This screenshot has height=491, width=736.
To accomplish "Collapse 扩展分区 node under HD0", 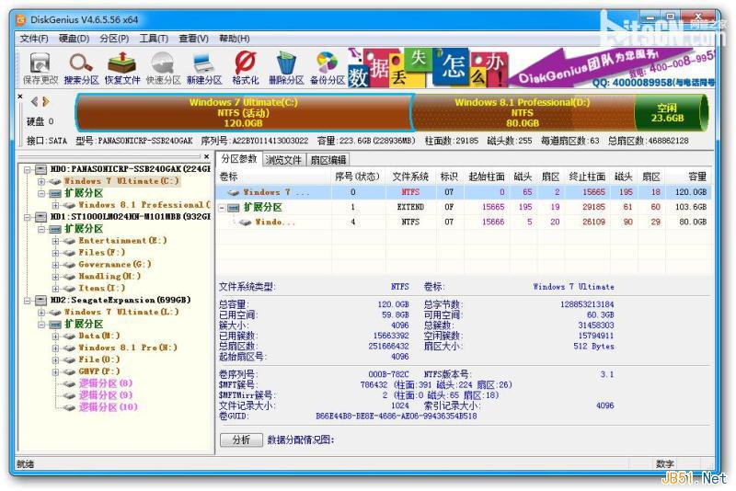I will (41, 193).
